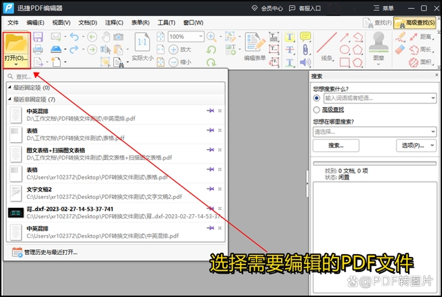Go to next view with green right arrow
The image size is (442, 297).
[x=92, y=50]
